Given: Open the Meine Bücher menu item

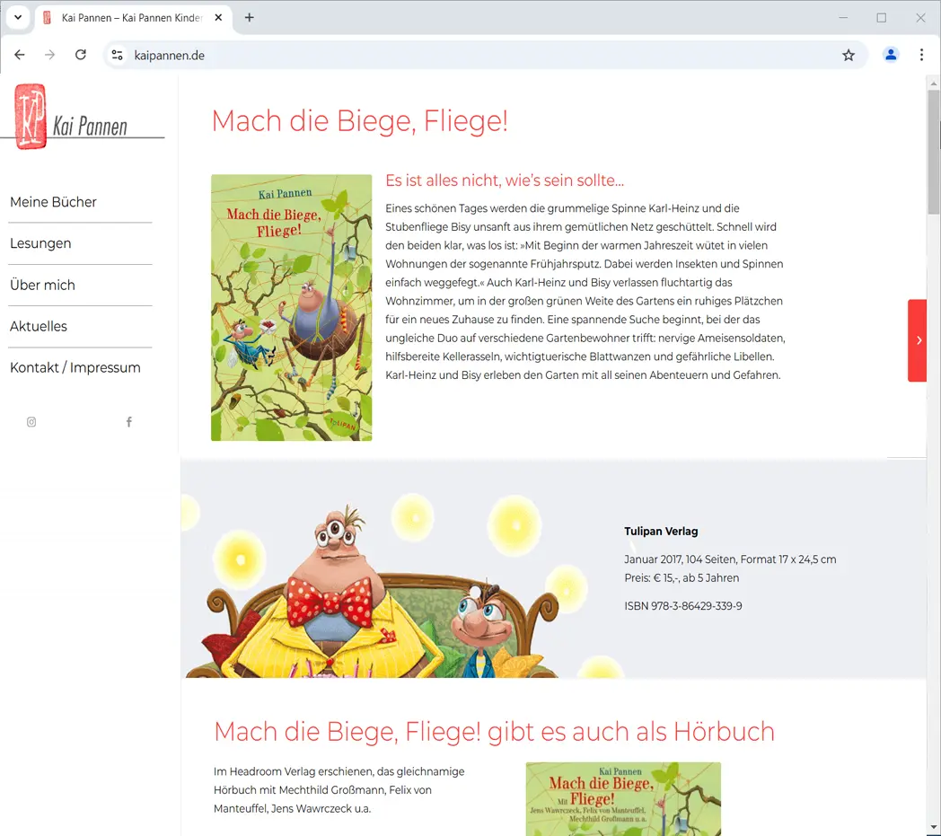Looking at the screenshot, I should pyautogui.click(x=53, y=202).
